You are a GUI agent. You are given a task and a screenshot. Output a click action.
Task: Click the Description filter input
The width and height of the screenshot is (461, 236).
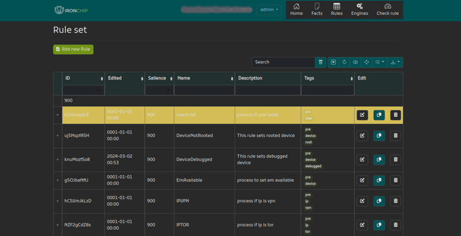pyautogui.click(x=268, y=90)
